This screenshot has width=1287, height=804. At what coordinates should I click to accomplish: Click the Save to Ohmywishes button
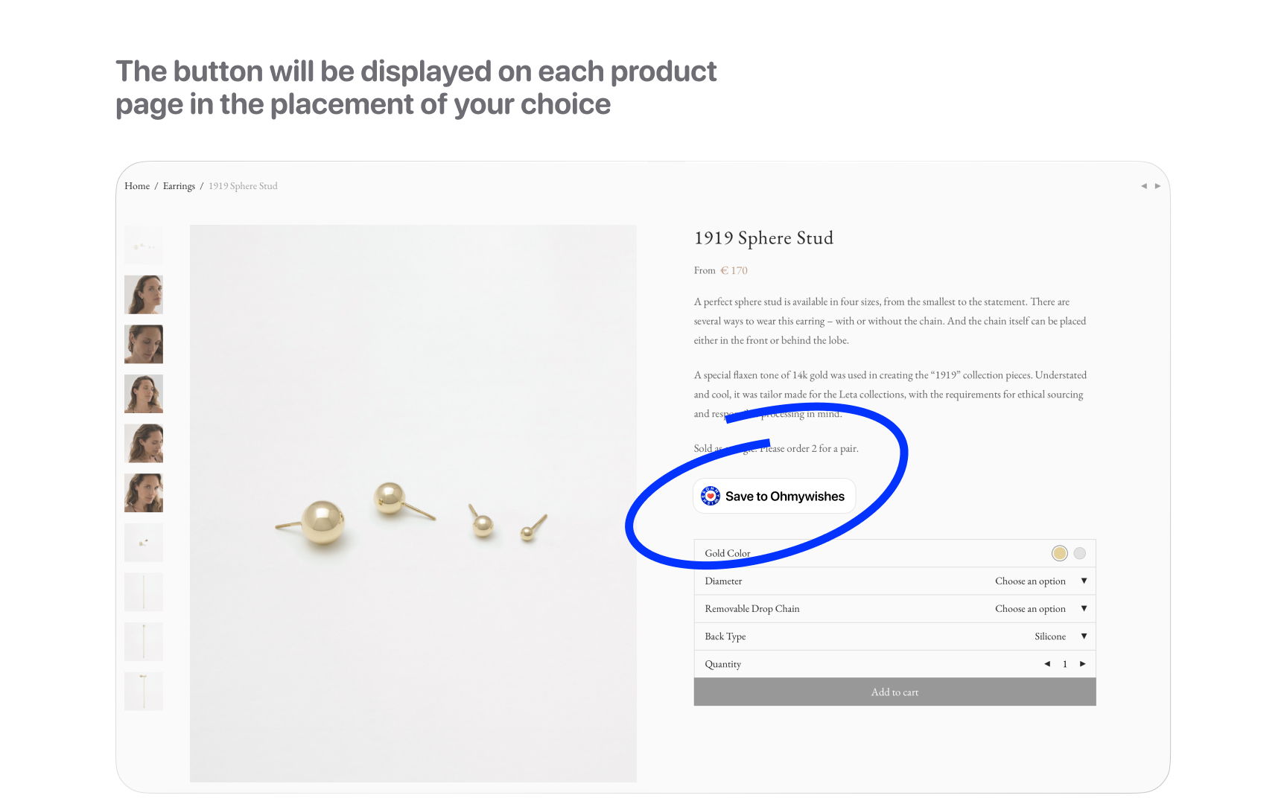coord(774,496)
